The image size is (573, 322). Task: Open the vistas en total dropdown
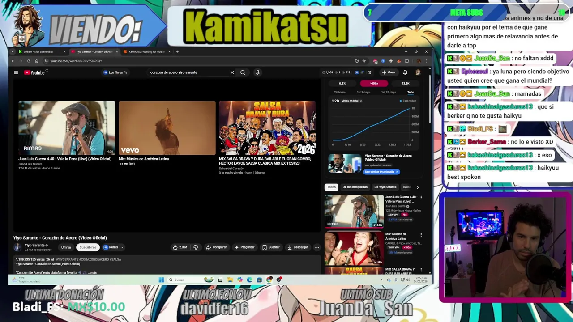(x=352, y=101)
